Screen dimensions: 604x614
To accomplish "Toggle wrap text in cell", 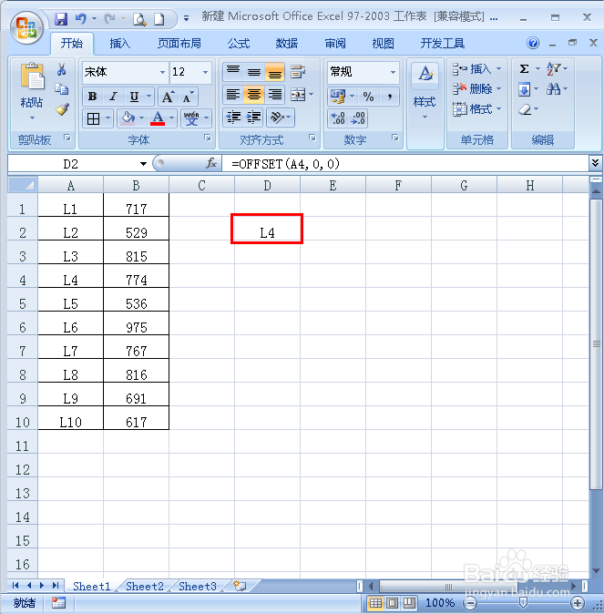I will pos(298,72).
